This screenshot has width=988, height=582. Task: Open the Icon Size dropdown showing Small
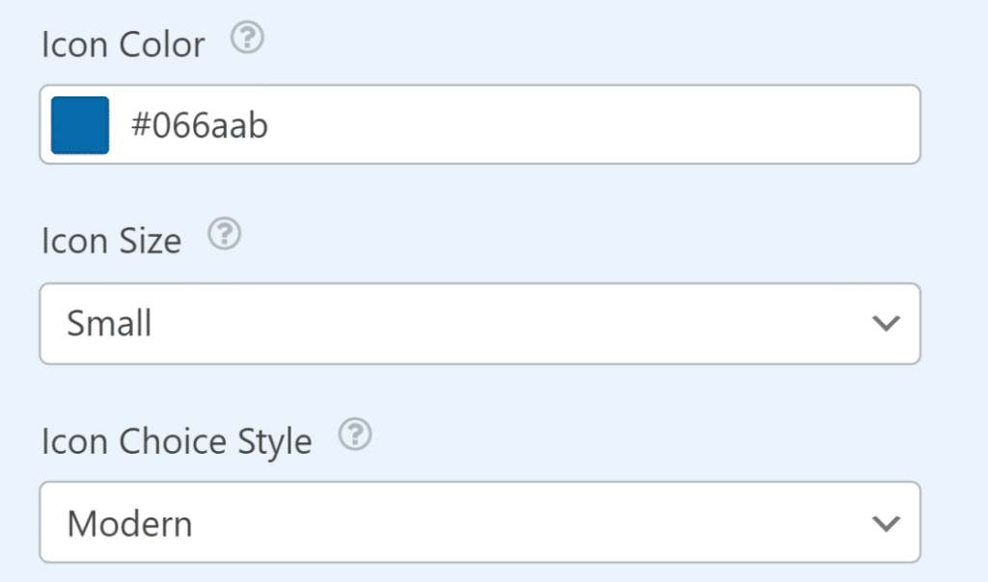480,324
